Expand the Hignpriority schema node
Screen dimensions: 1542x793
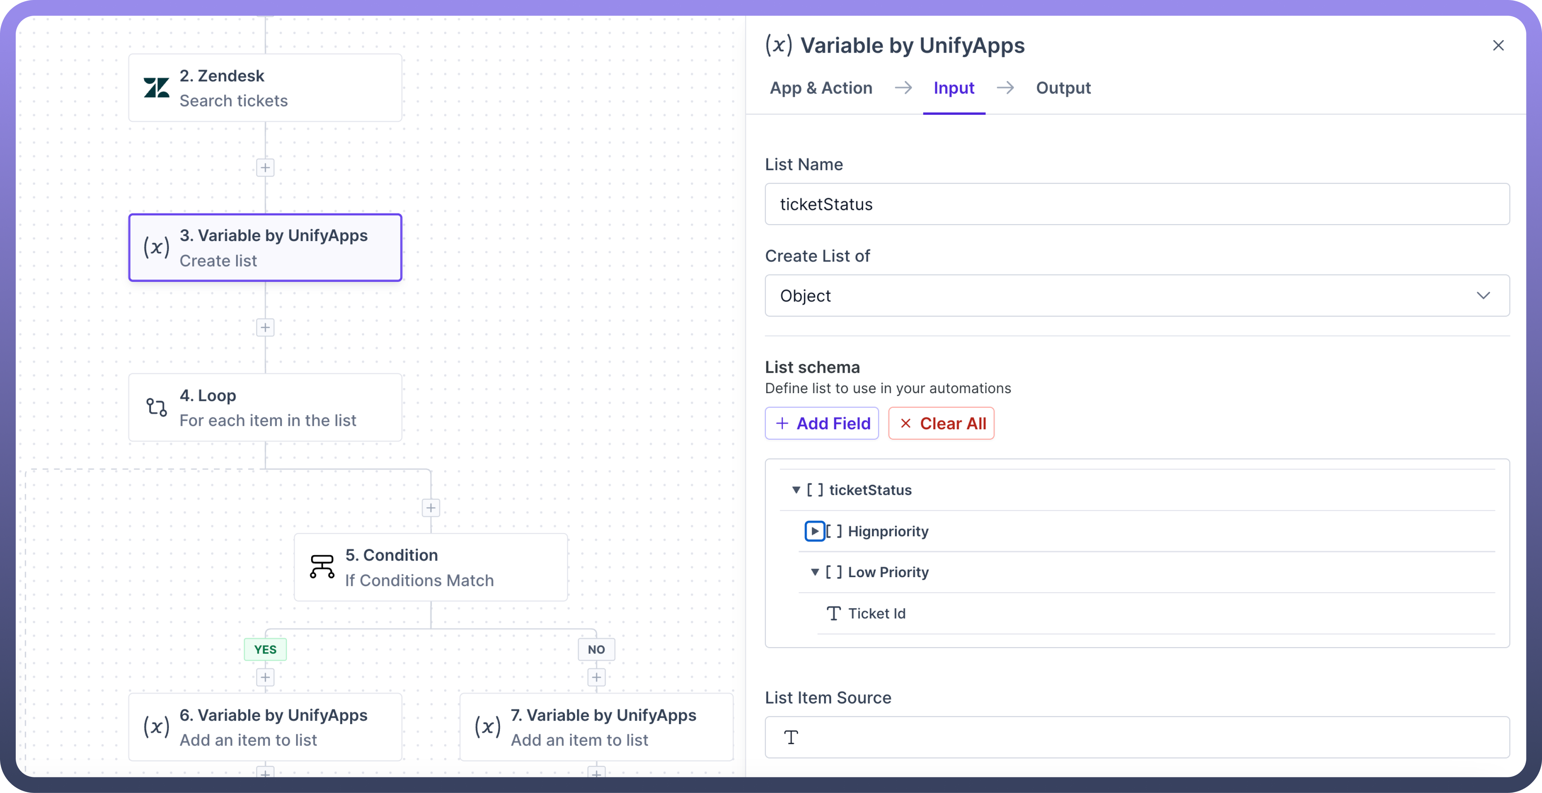tap(814, 532)
